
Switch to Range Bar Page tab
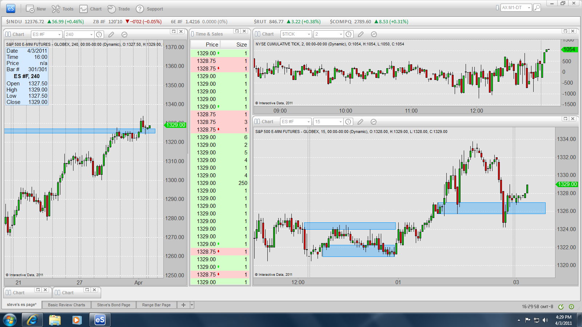156,305
